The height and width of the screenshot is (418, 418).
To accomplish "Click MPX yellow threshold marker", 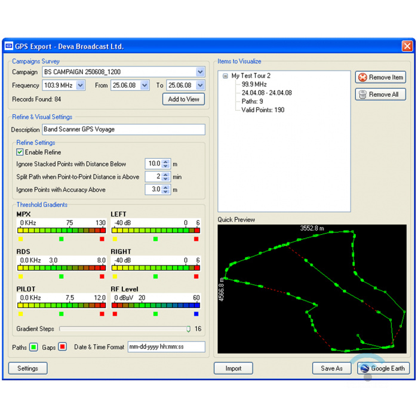I will [x=20, y=239].
